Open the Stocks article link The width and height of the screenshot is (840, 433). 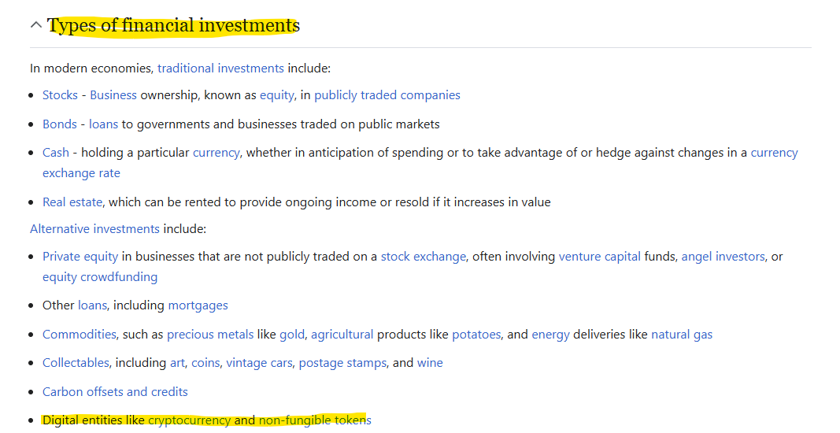60,94
